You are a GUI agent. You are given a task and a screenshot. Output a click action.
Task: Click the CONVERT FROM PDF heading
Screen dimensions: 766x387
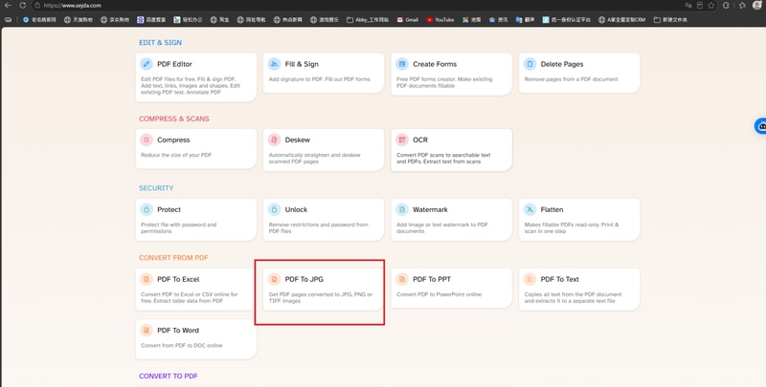pyautogui.click(x=173, y=258)
